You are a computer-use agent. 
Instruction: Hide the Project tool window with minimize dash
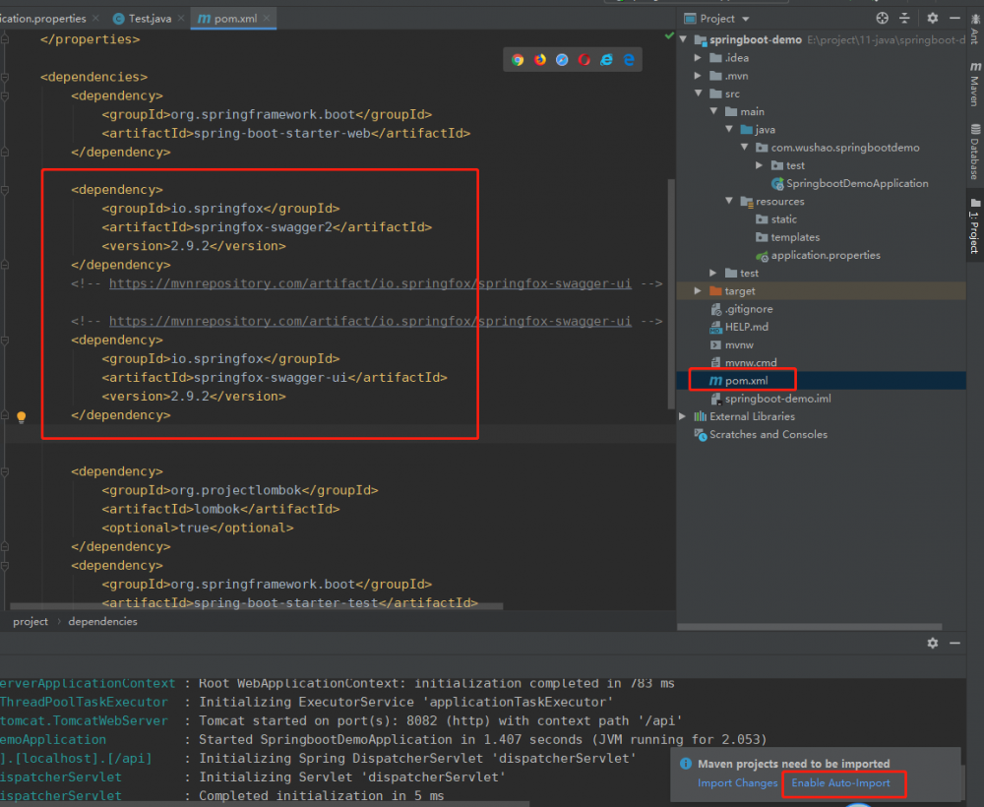[x=955, y=19]
